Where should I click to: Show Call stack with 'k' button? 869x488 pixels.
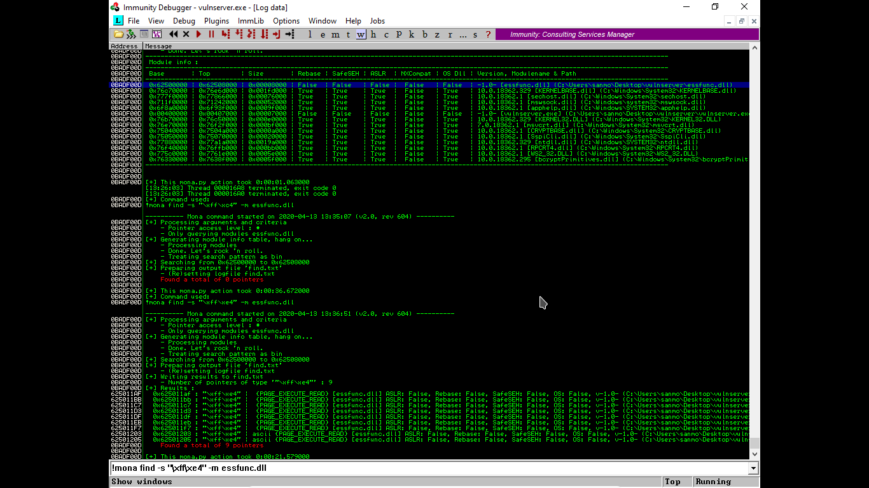click(412, 34)
